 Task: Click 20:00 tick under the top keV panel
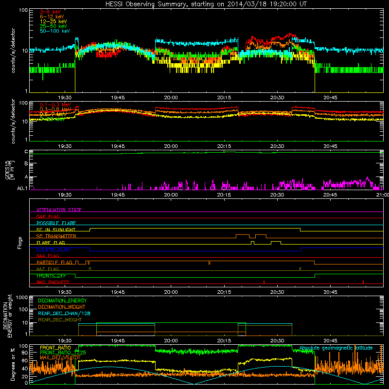tap(171, 98)
